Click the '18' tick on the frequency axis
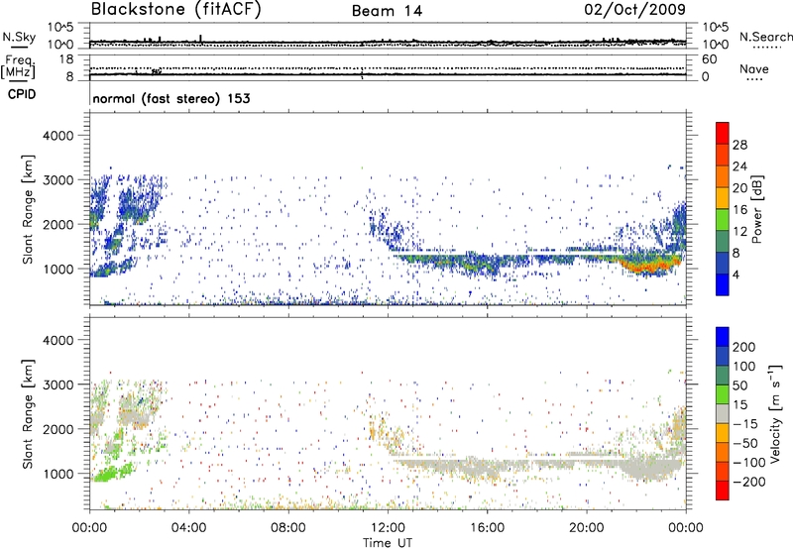 pyautogui.click(x=66, y=59)
